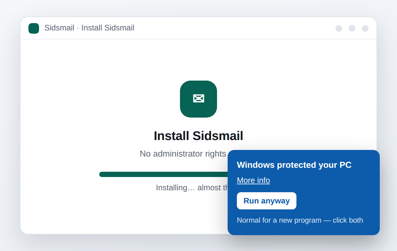The height and width of the screenshot is (251, 397).
Task: Click the No administrator rights subtitle
Action: pos(183,154)
